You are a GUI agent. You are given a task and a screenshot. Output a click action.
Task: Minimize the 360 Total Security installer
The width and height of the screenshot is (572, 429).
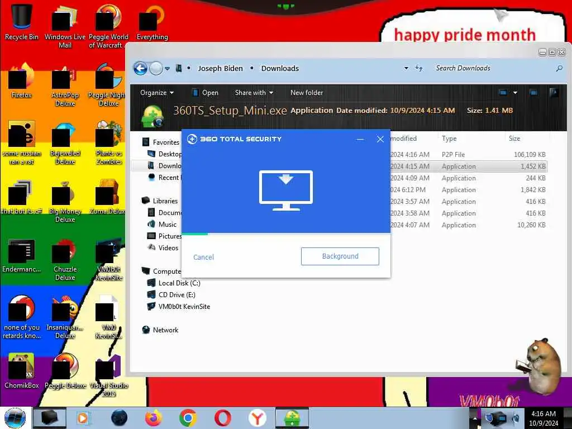360,139
